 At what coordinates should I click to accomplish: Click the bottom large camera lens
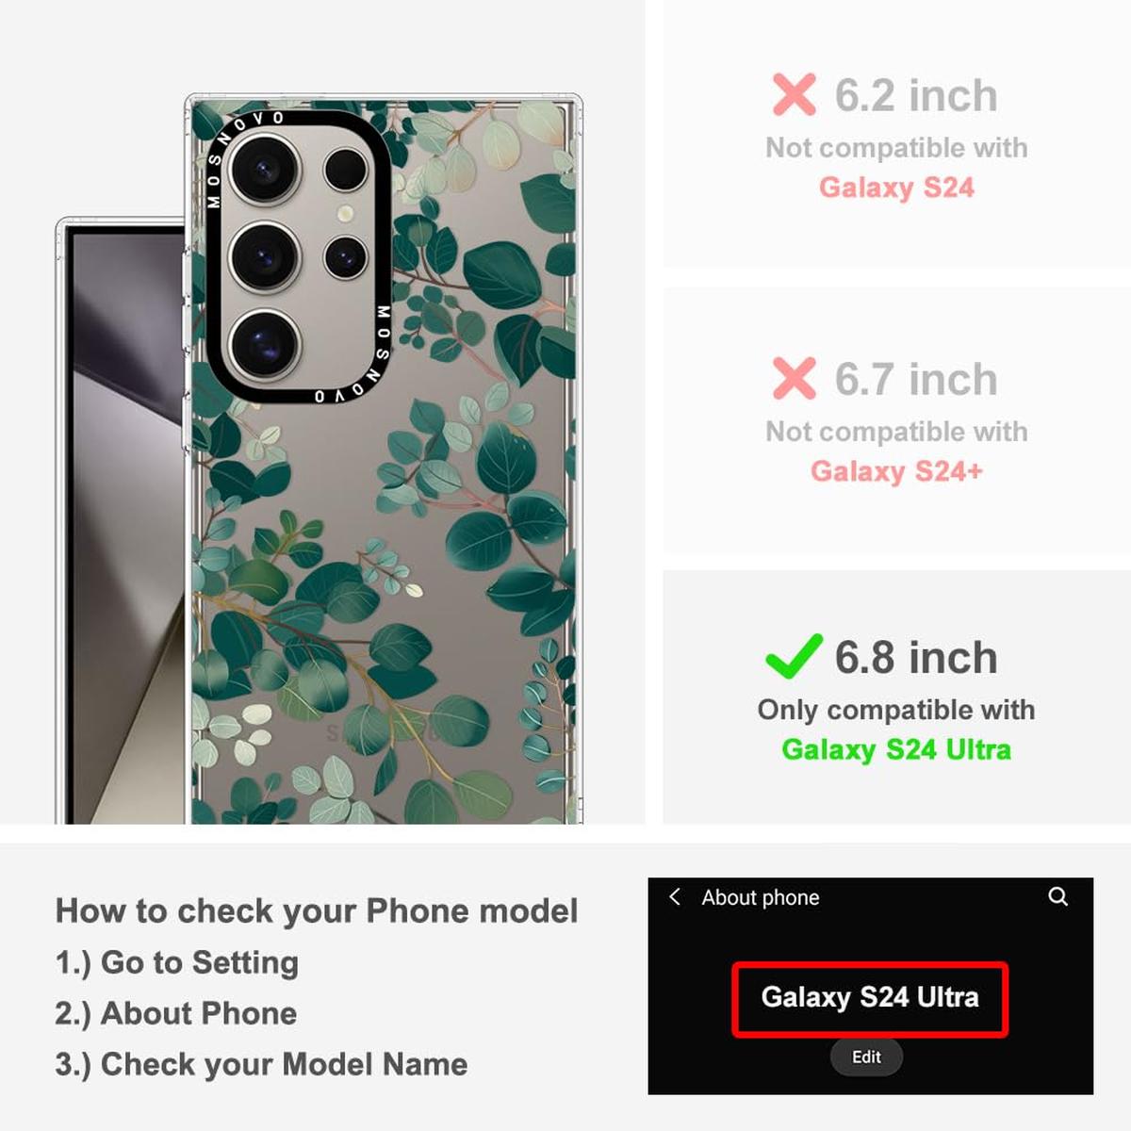click(265, 344)
